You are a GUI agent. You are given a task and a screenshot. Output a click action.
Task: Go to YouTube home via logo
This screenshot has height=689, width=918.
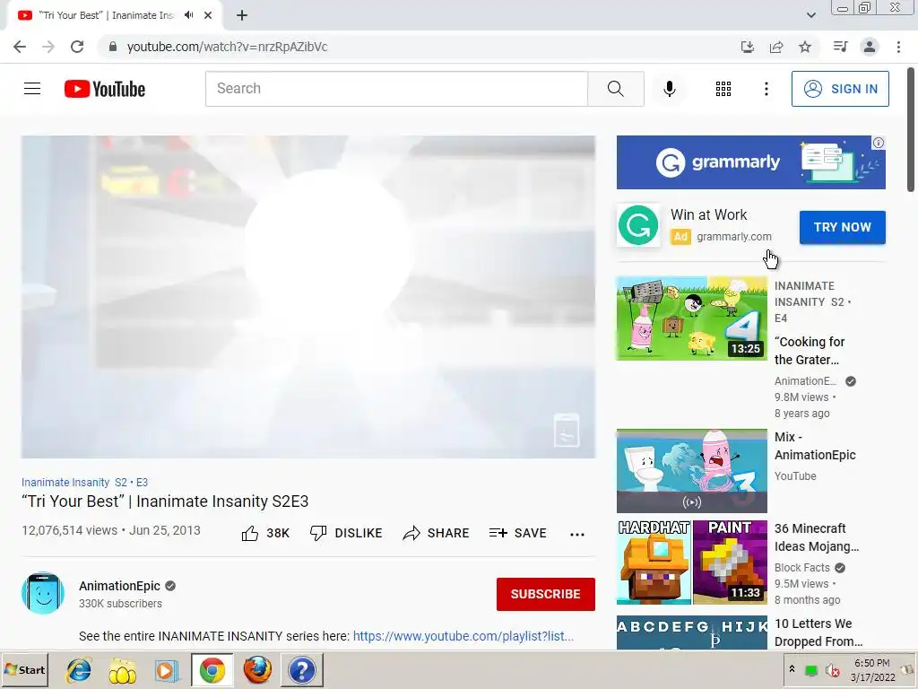coord(105,89)
